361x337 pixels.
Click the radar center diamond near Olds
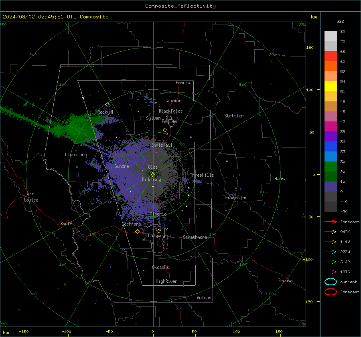click(153, 174)
